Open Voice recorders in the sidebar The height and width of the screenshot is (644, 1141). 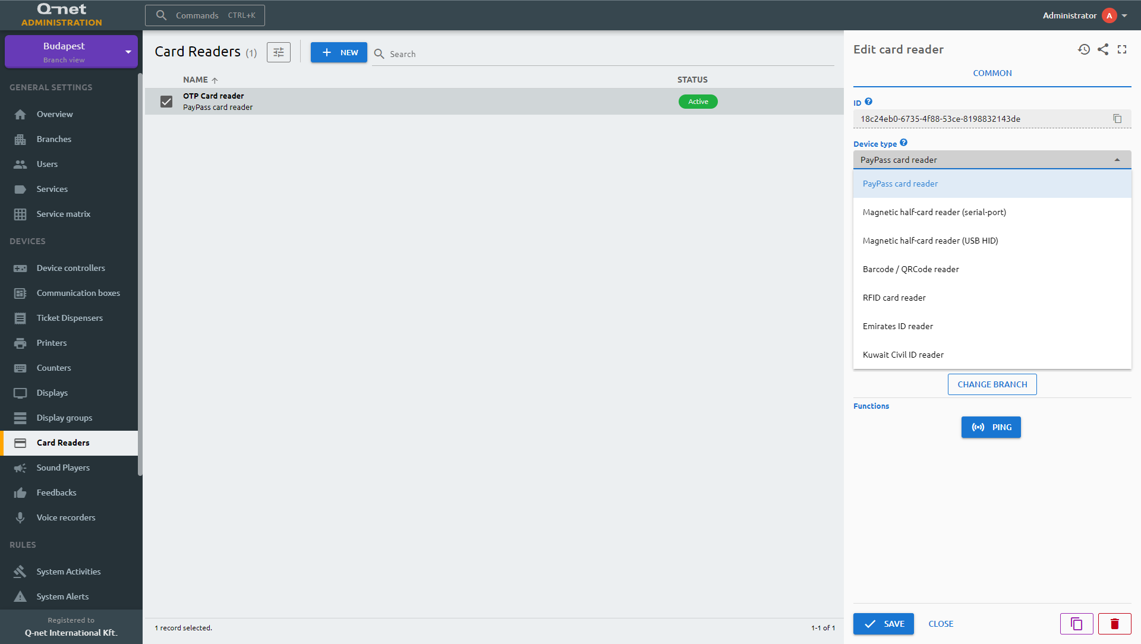tap(69, 517)
